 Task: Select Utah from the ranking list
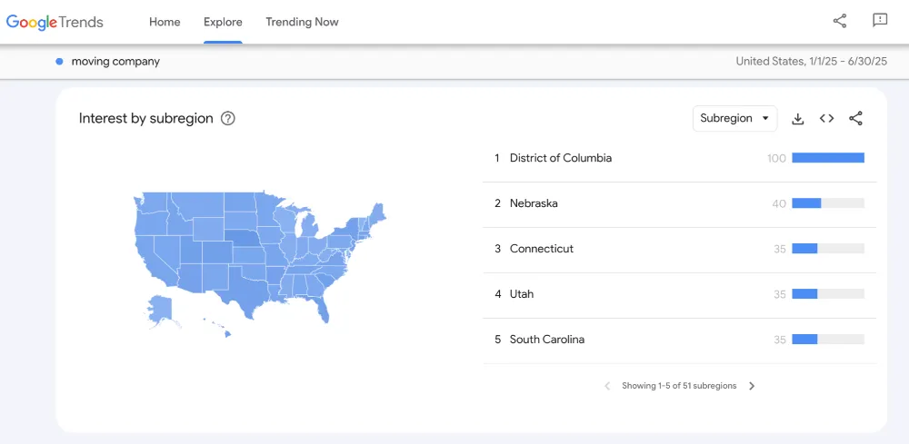click(x=679, y=294)
